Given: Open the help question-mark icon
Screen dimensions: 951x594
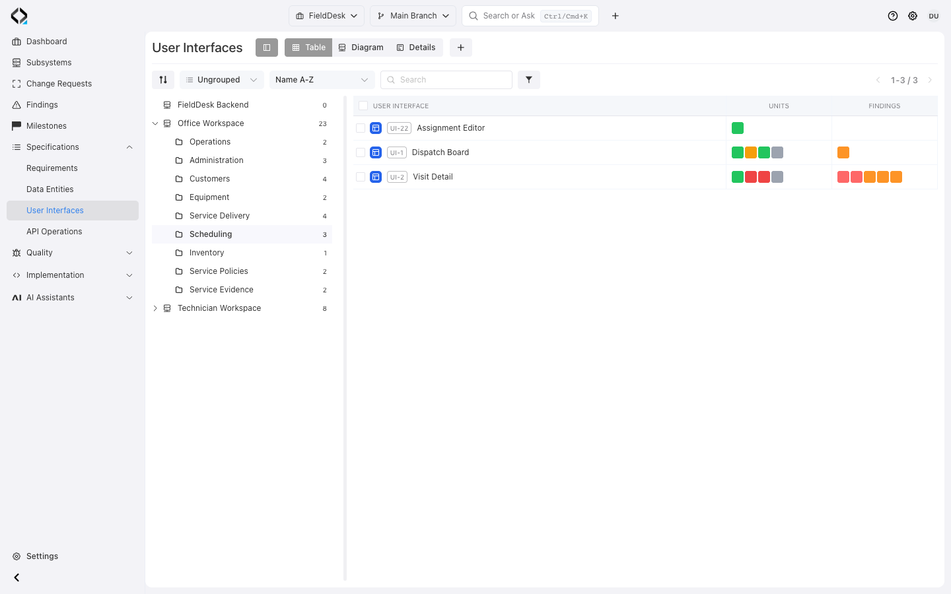Looking at the screenshot, I should 893,16.
